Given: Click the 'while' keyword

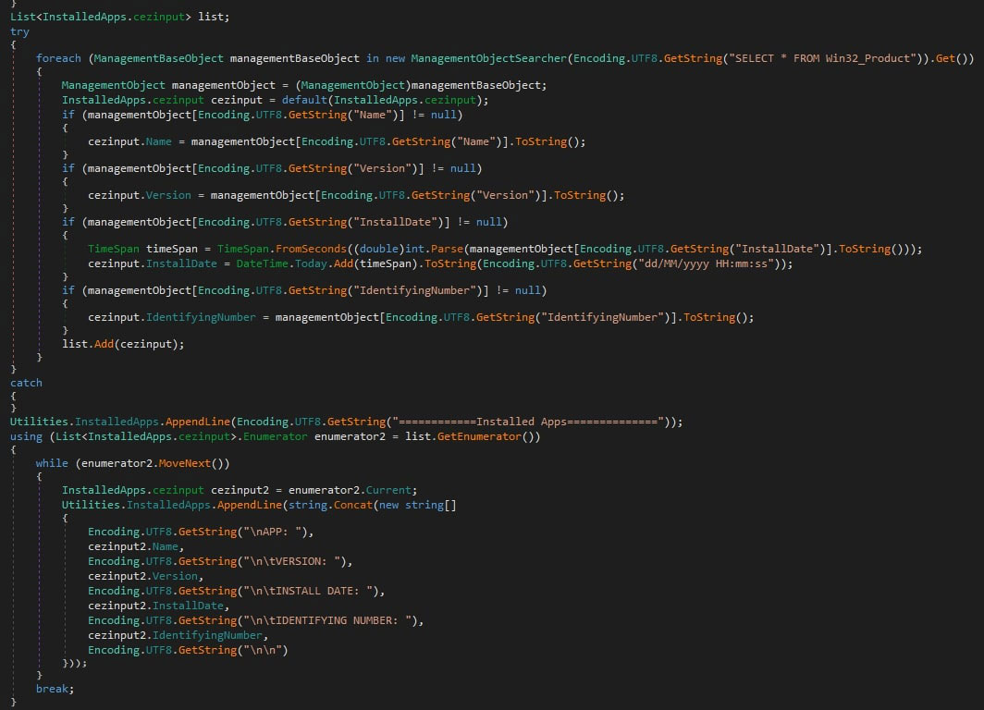Looking at the screenshot, I should [x=52, y=463].
